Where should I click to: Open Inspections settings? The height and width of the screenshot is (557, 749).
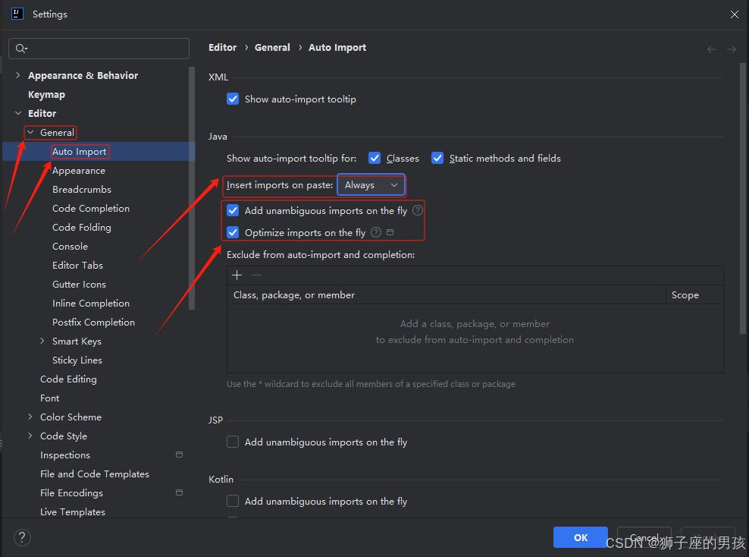click(65, 455)
